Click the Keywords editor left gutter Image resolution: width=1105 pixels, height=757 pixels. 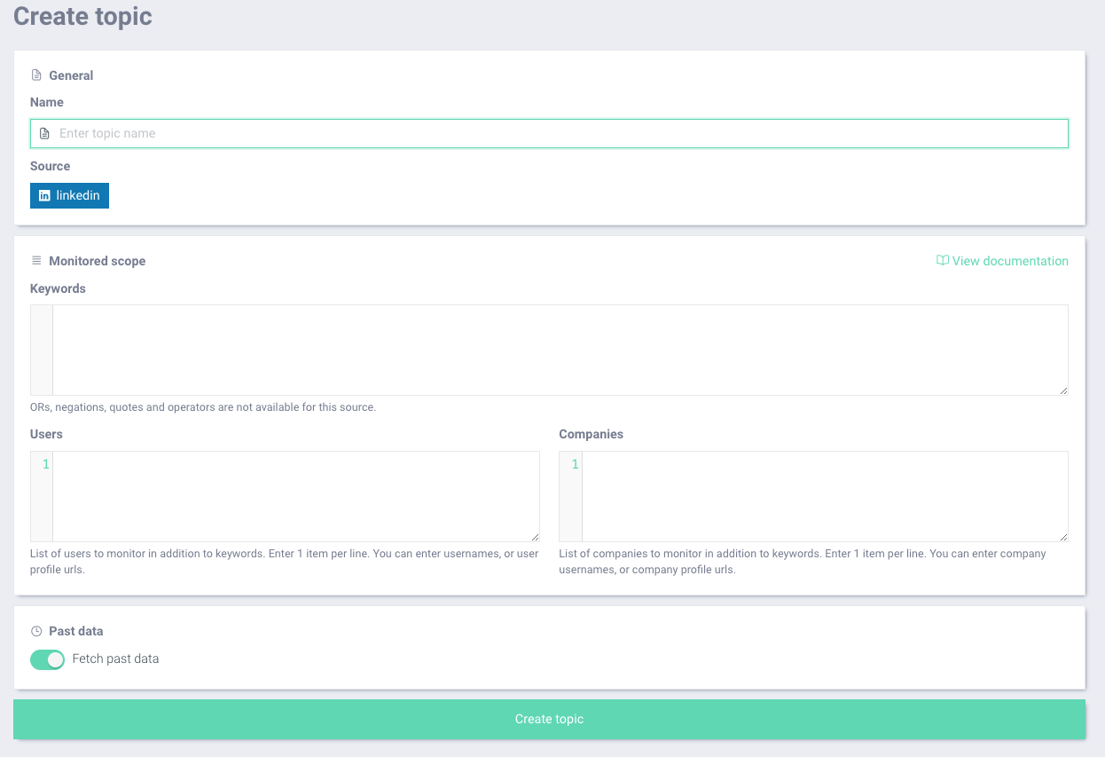pyautogui.click(x=42, y=350)
